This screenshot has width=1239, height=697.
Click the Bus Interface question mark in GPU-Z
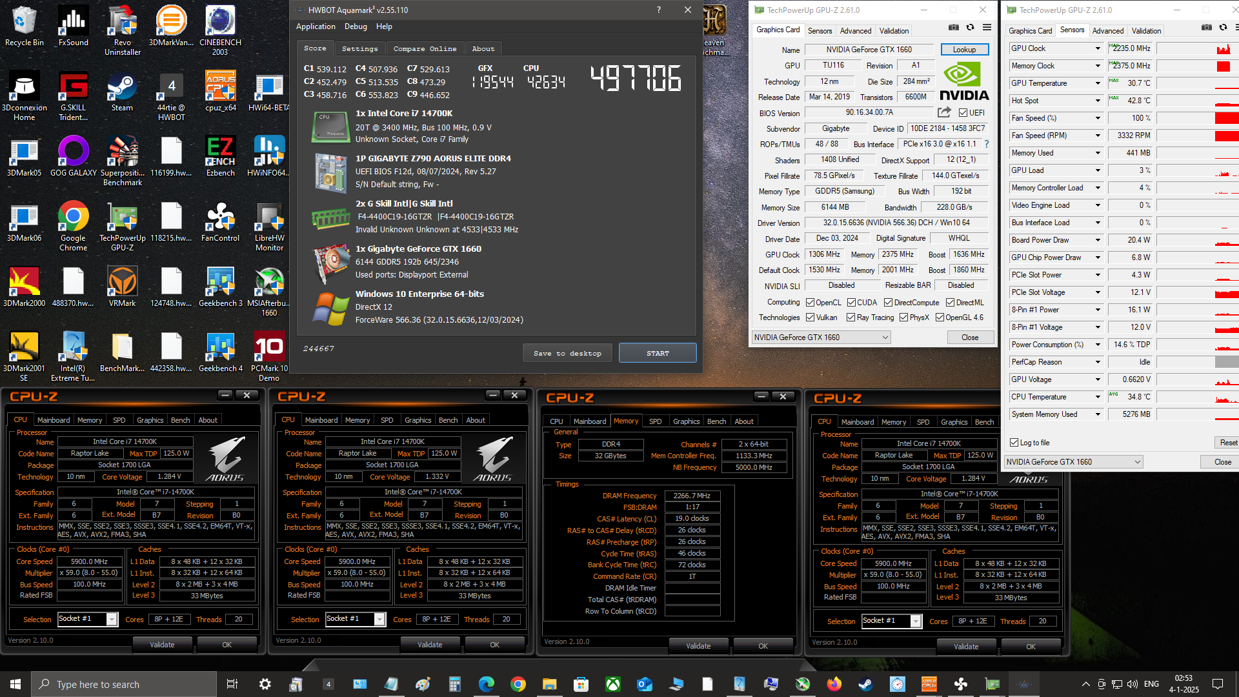(987, 144)
